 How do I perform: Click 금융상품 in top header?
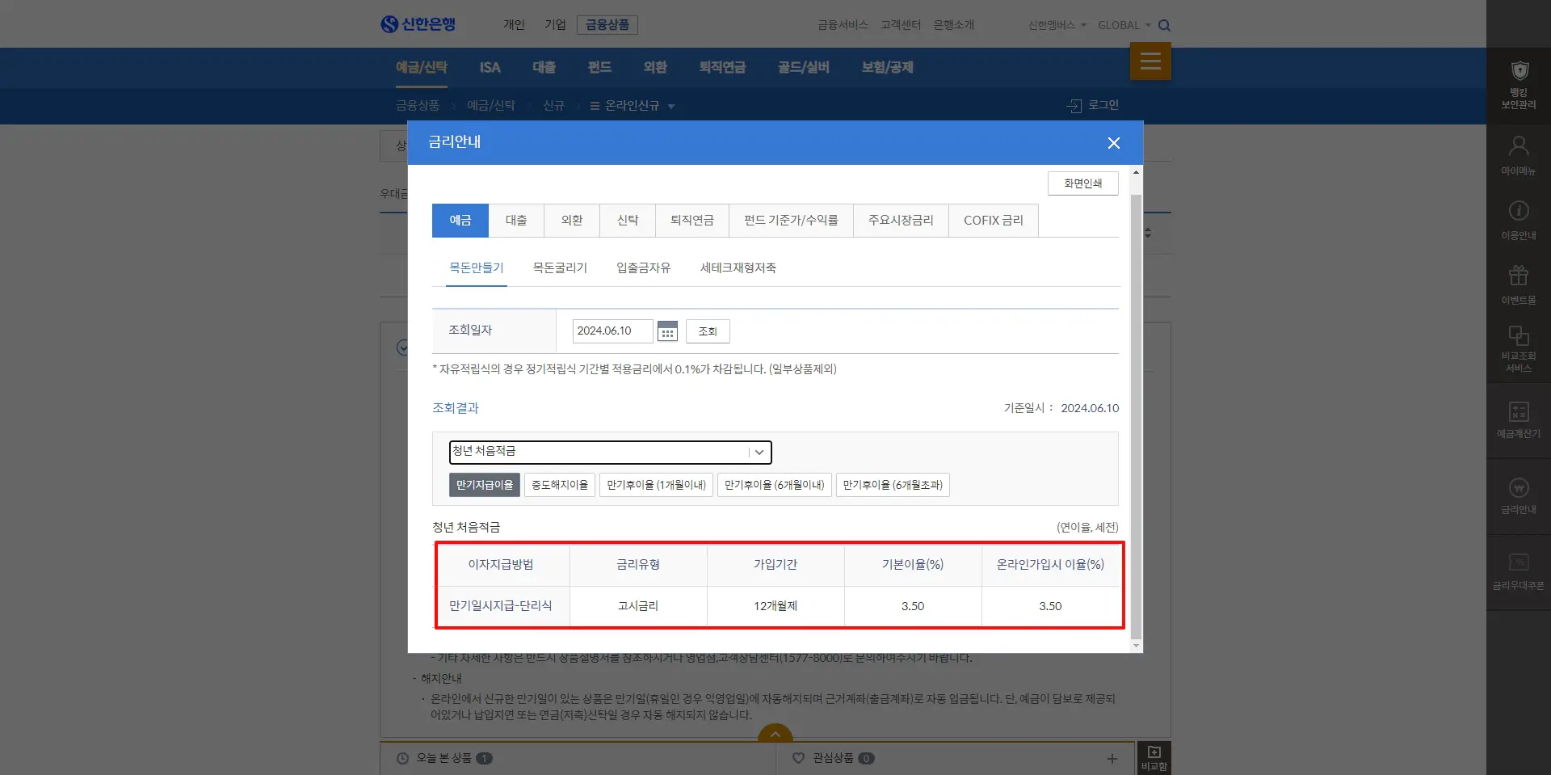pyautogui.click(x=607, y=25)
